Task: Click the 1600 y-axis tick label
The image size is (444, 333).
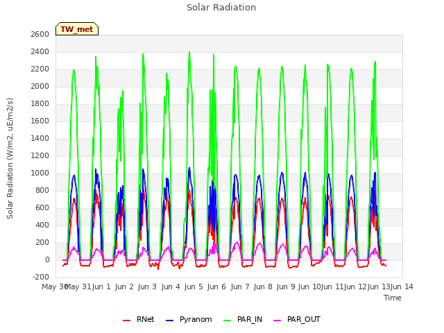Action: pos(40,121)
